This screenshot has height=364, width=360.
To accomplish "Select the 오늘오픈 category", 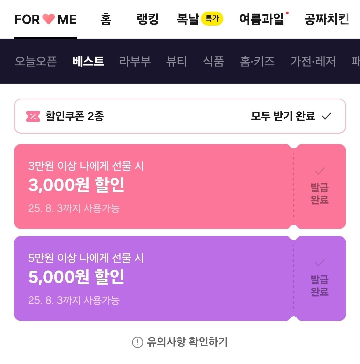I will coord(36,62).
